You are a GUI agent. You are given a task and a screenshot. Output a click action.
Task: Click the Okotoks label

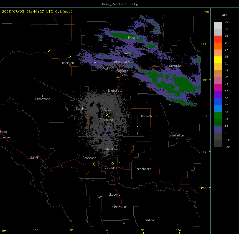114,195
